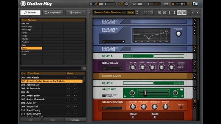This screenshot has width=221, height=124.
Task: Open INIT preset dropdown in Quad Delay
Action: coord(112,69)
